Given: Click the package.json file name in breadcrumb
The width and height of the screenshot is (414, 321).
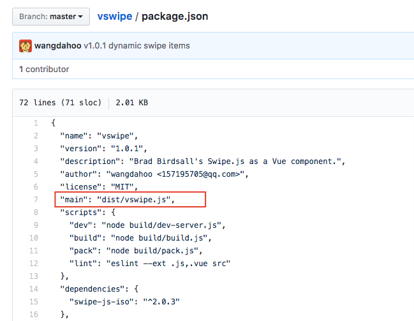Looking at the screenshot, I should click(x=175, y=17).
